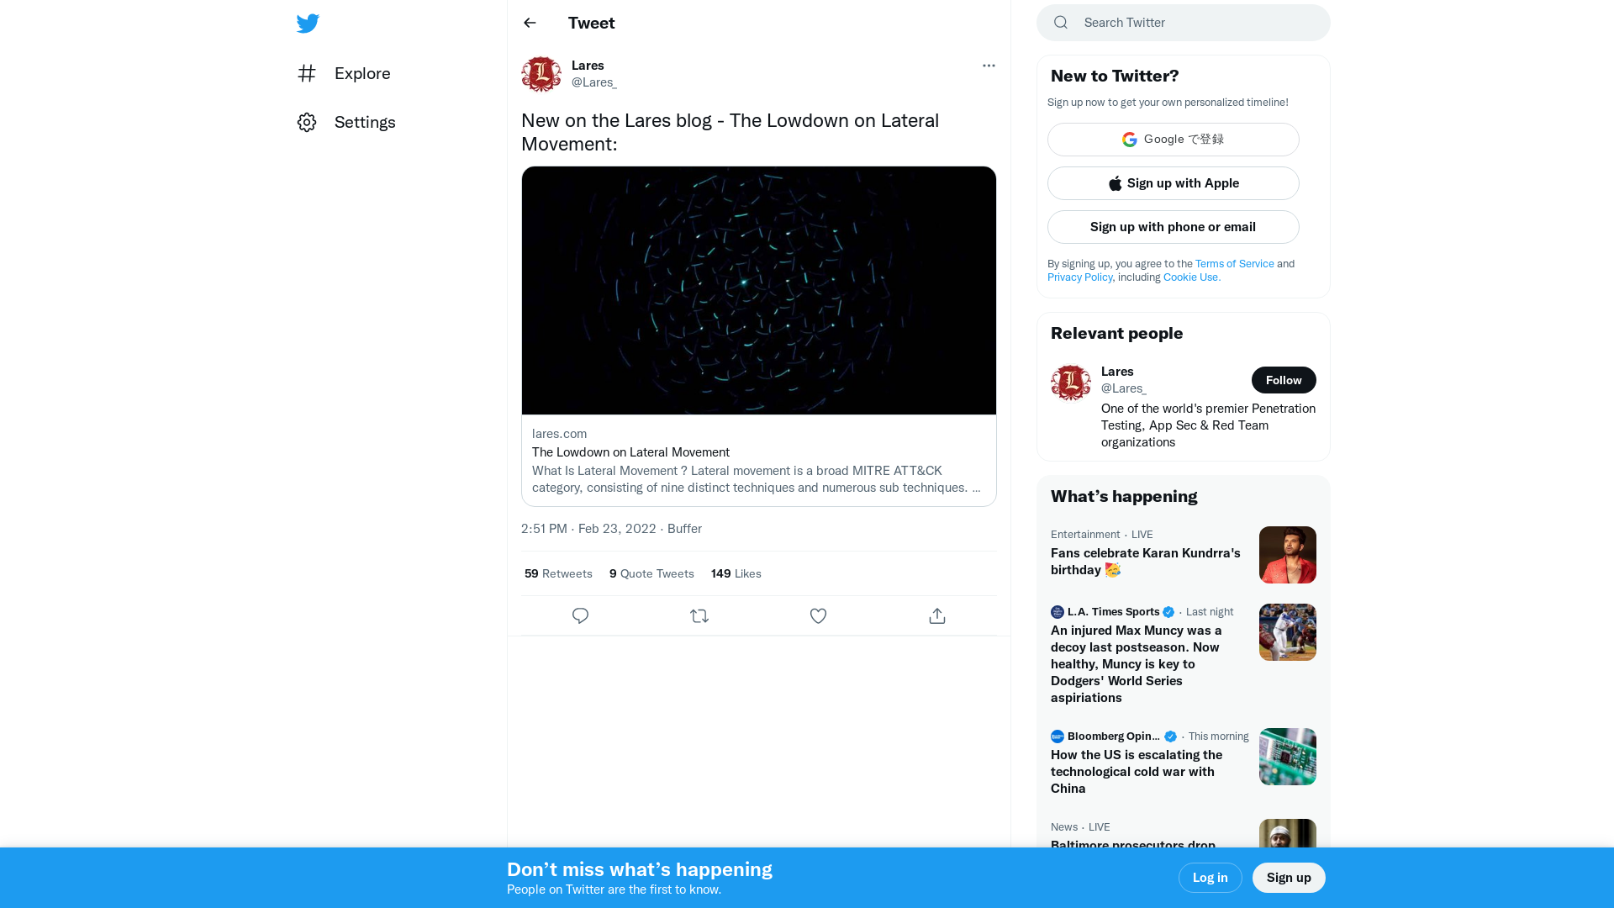Viewport: 1614px width, 908px height.
Task: Click the circuit board story thumbnail
Action: click(1288, 757)
